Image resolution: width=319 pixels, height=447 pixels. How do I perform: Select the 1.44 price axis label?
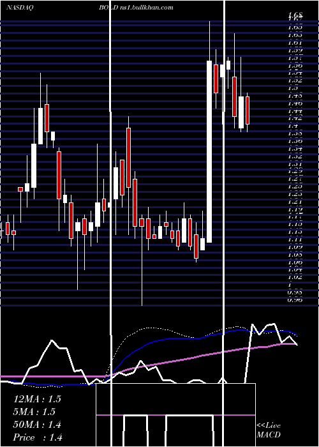295,110
